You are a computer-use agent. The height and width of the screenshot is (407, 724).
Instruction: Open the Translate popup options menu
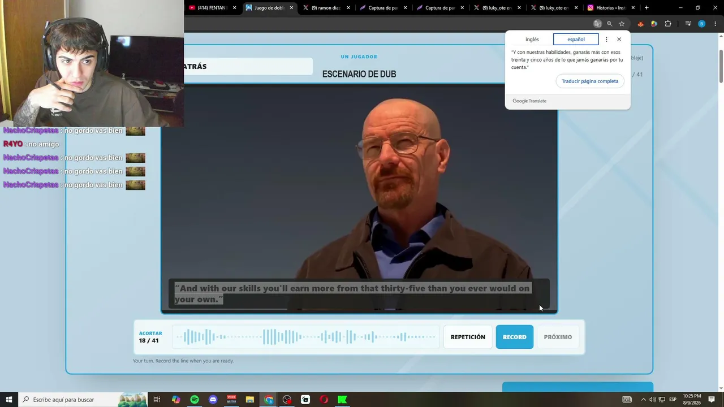pos(606,40)
